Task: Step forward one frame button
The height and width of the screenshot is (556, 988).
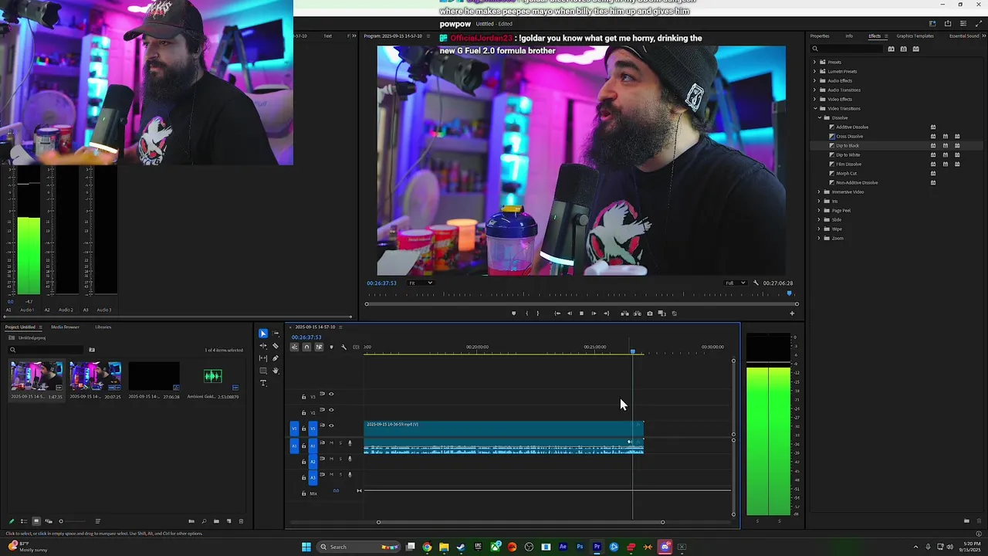Action: (x=594, y=314)
